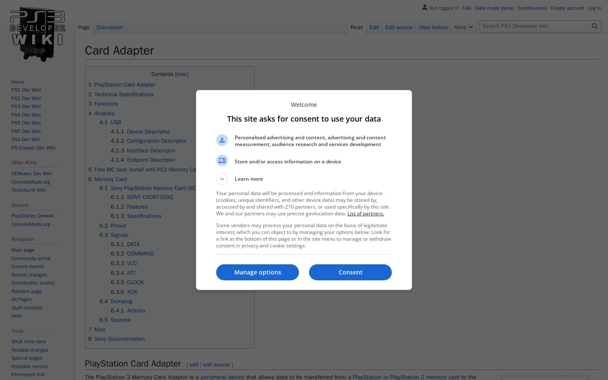Image resolution: width=608 pixels, height=380 pixels.
Task: Open PSP Dev Wiki sidebar link
Action: coord(26,131)
